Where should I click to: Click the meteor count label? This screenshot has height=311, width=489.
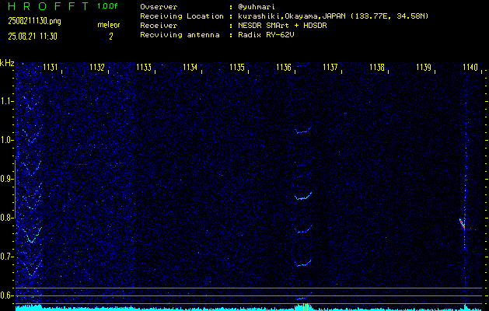coord(109,25)
